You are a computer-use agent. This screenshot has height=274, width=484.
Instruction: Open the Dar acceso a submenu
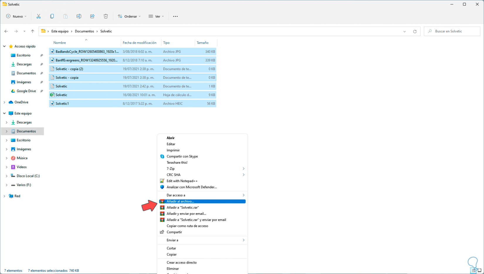[202, 195]
